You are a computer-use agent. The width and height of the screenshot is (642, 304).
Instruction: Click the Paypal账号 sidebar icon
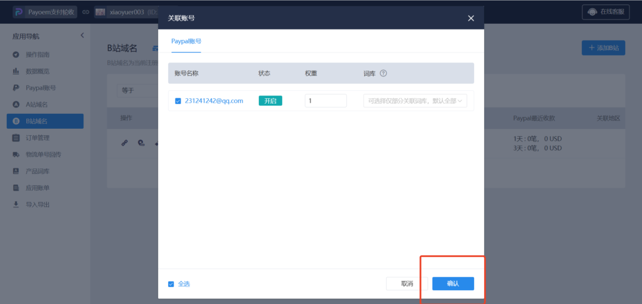pos(16,88)
